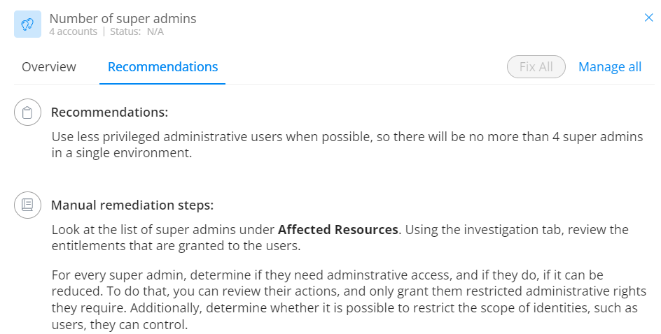Select the Recommendations tab
Screen dimensions: 661x334
(x=162, y=67)
